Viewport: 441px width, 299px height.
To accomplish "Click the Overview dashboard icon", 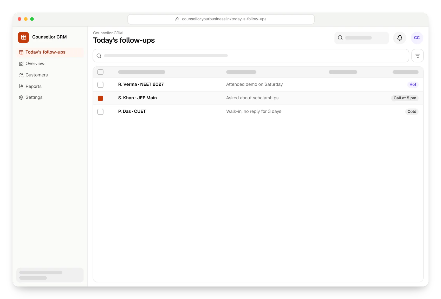I will click(x=21, y=64).
